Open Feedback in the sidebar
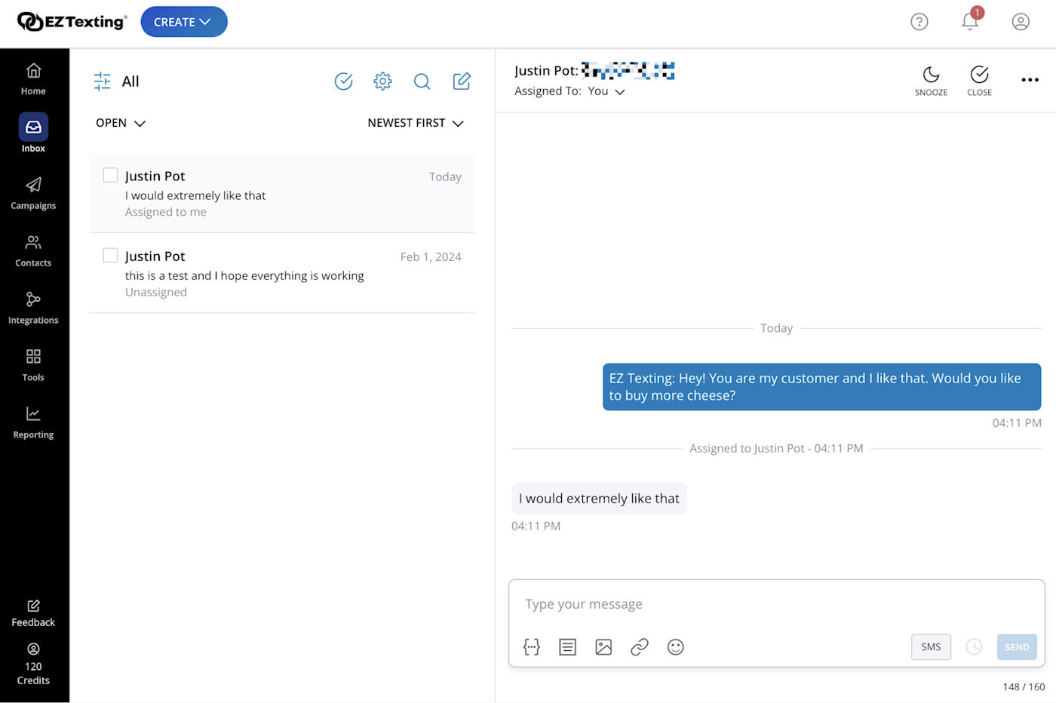 (33, 613)
